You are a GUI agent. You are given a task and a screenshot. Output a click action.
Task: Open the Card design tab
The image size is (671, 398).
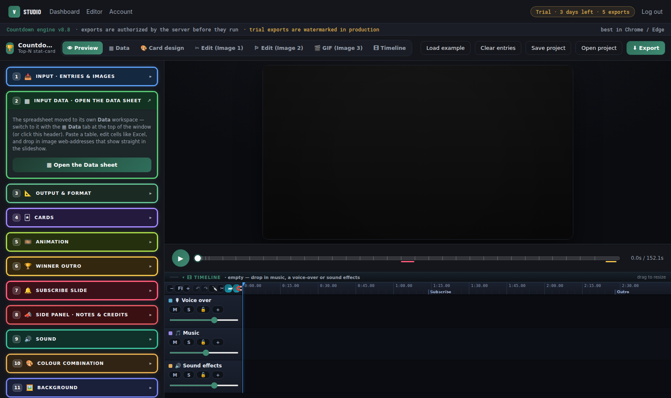pyautogui.click(x=162, y=48)
